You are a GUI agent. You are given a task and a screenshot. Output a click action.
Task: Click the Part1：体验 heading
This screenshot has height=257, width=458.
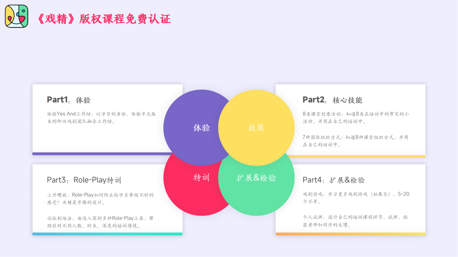tap(69, 100)
